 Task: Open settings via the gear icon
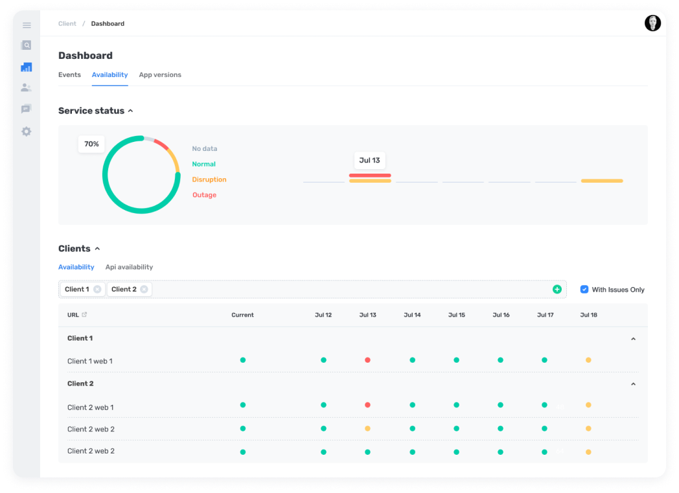click(x=26, y=131)
